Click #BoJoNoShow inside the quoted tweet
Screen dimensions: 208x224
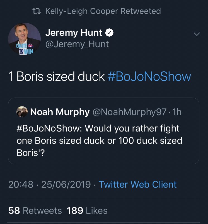pyautogui.click(x=49, y=129)
